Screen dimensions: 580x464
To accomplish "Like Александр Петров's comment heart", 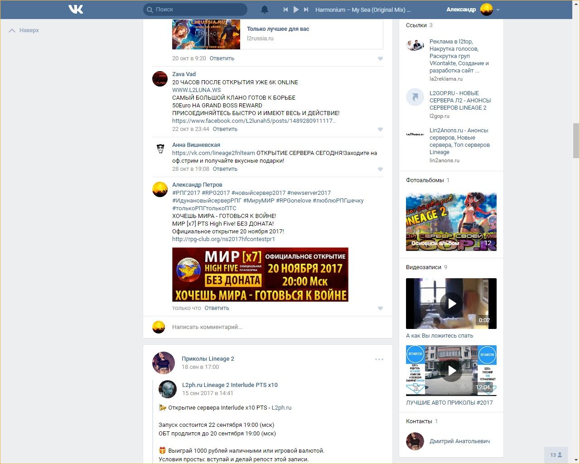I will tap(380, 308).
